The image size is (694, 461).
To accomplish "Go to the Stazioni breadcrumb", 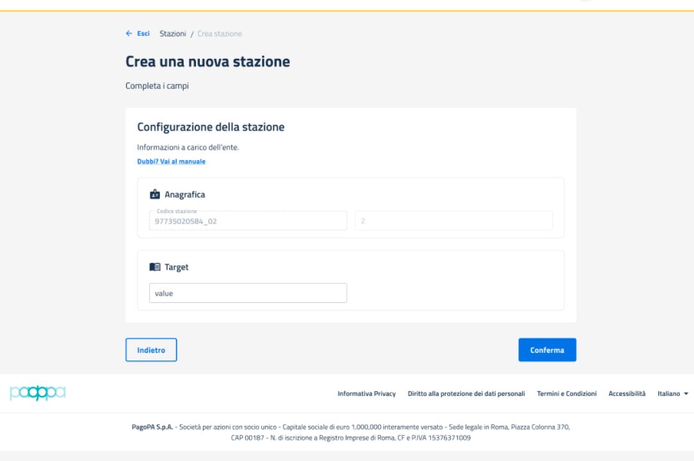I will pos(173,33).
